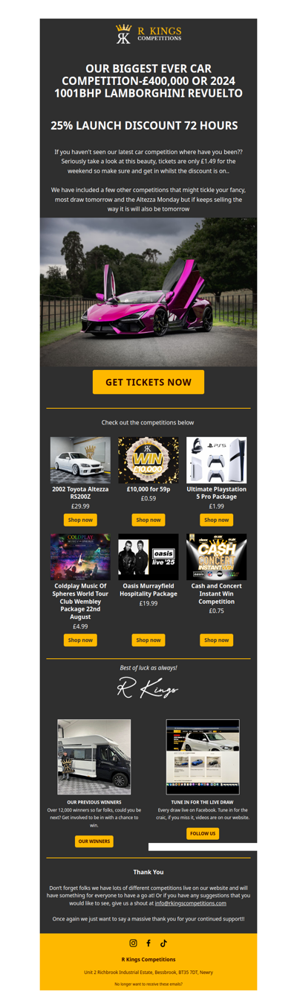297x1006 pixels.
Task: Open the Facebook icon in footer
Action: [x=148, y=943]
